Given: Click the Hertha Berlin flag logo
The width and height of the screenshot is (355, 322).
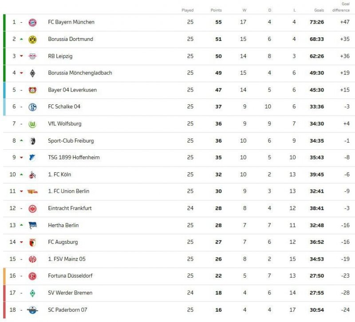Looking at the screenshot, I should click(32, 225).
